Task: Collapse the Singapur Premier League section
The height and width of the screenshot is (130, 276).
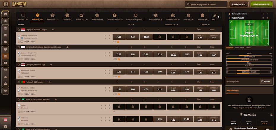Action: (53, 30)
